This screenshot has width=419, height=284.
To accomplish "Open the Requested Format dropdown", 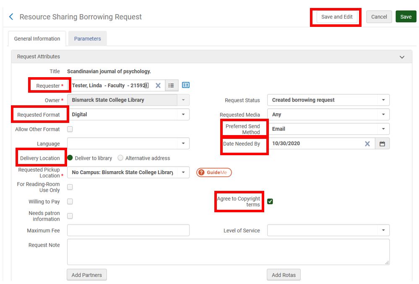I will 183,114.
